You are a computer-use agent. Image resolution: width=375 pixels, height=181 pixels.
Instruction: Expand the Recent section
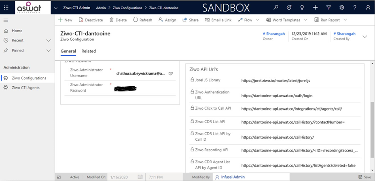pos(49,41)
